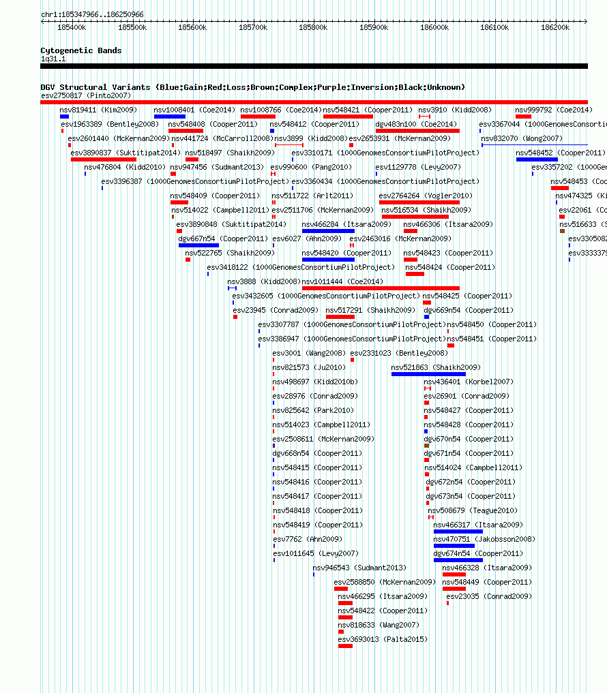Select red bar under dgv483n100
The height and width of the screenshot is (693, 607).
click(417, 131)
